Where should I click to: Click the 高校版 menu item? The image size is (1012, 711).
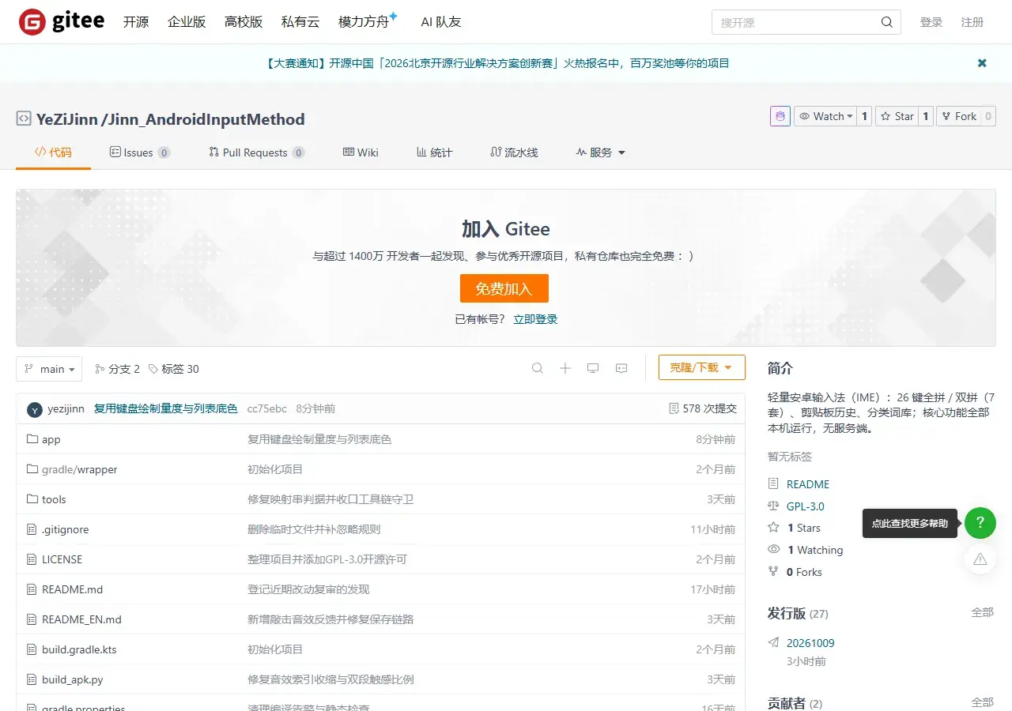pos(244,22)
